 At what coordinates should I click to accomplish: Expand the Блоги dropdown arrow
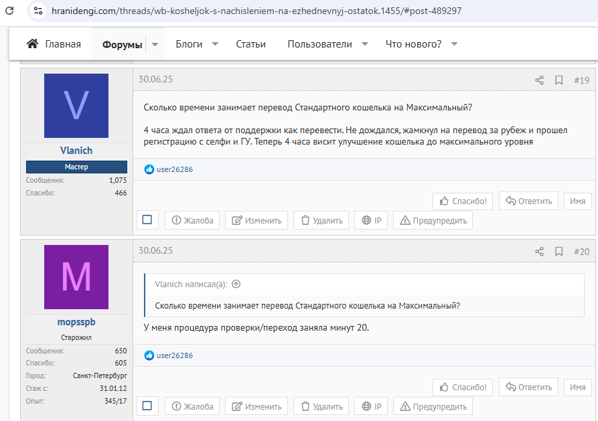pyautogui.click(x=215, y=44)
